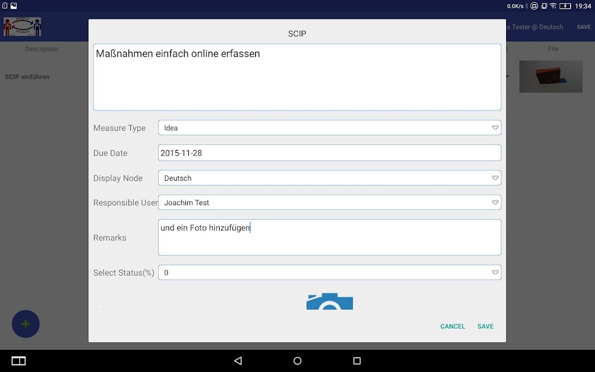Tap the picture notification icon in the status bar

pos(14,6)
